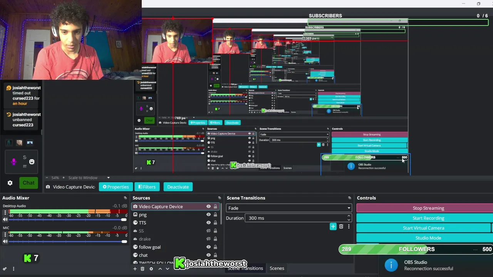Mute the Desktop Audio channel
493x277 pixels.
click(x=5, y=220)
